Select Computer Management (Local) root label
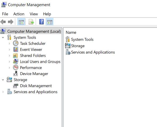The image size is (157, 127). tap(34, 31)
